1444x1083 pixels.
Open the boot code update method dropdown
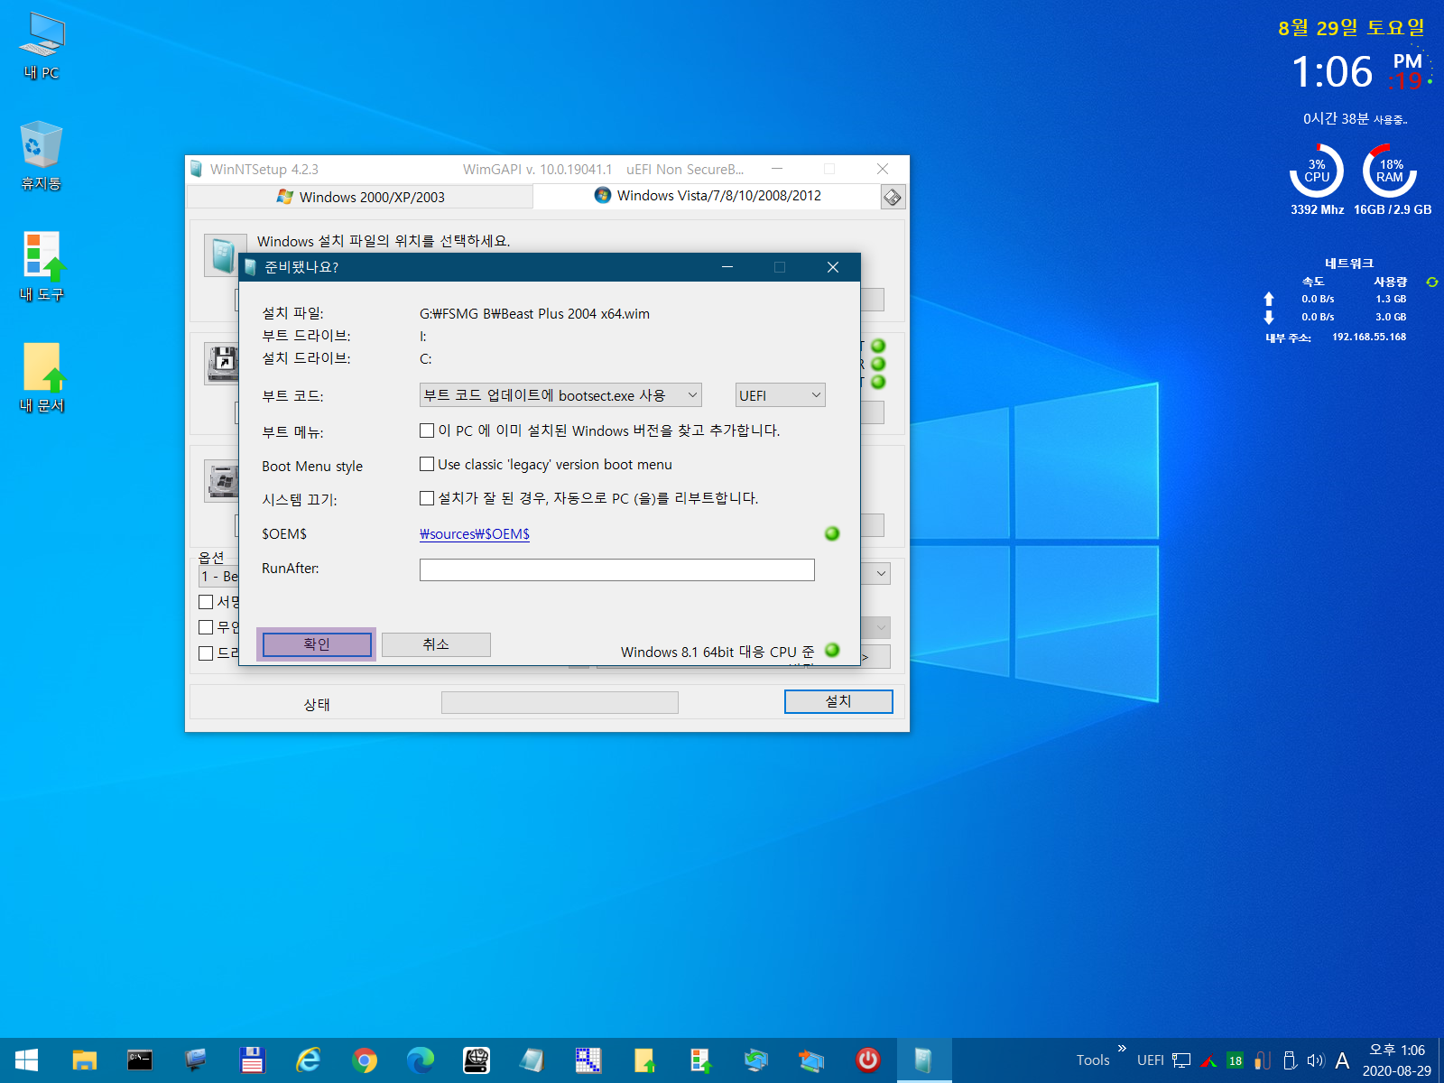[x=560, y=395]
